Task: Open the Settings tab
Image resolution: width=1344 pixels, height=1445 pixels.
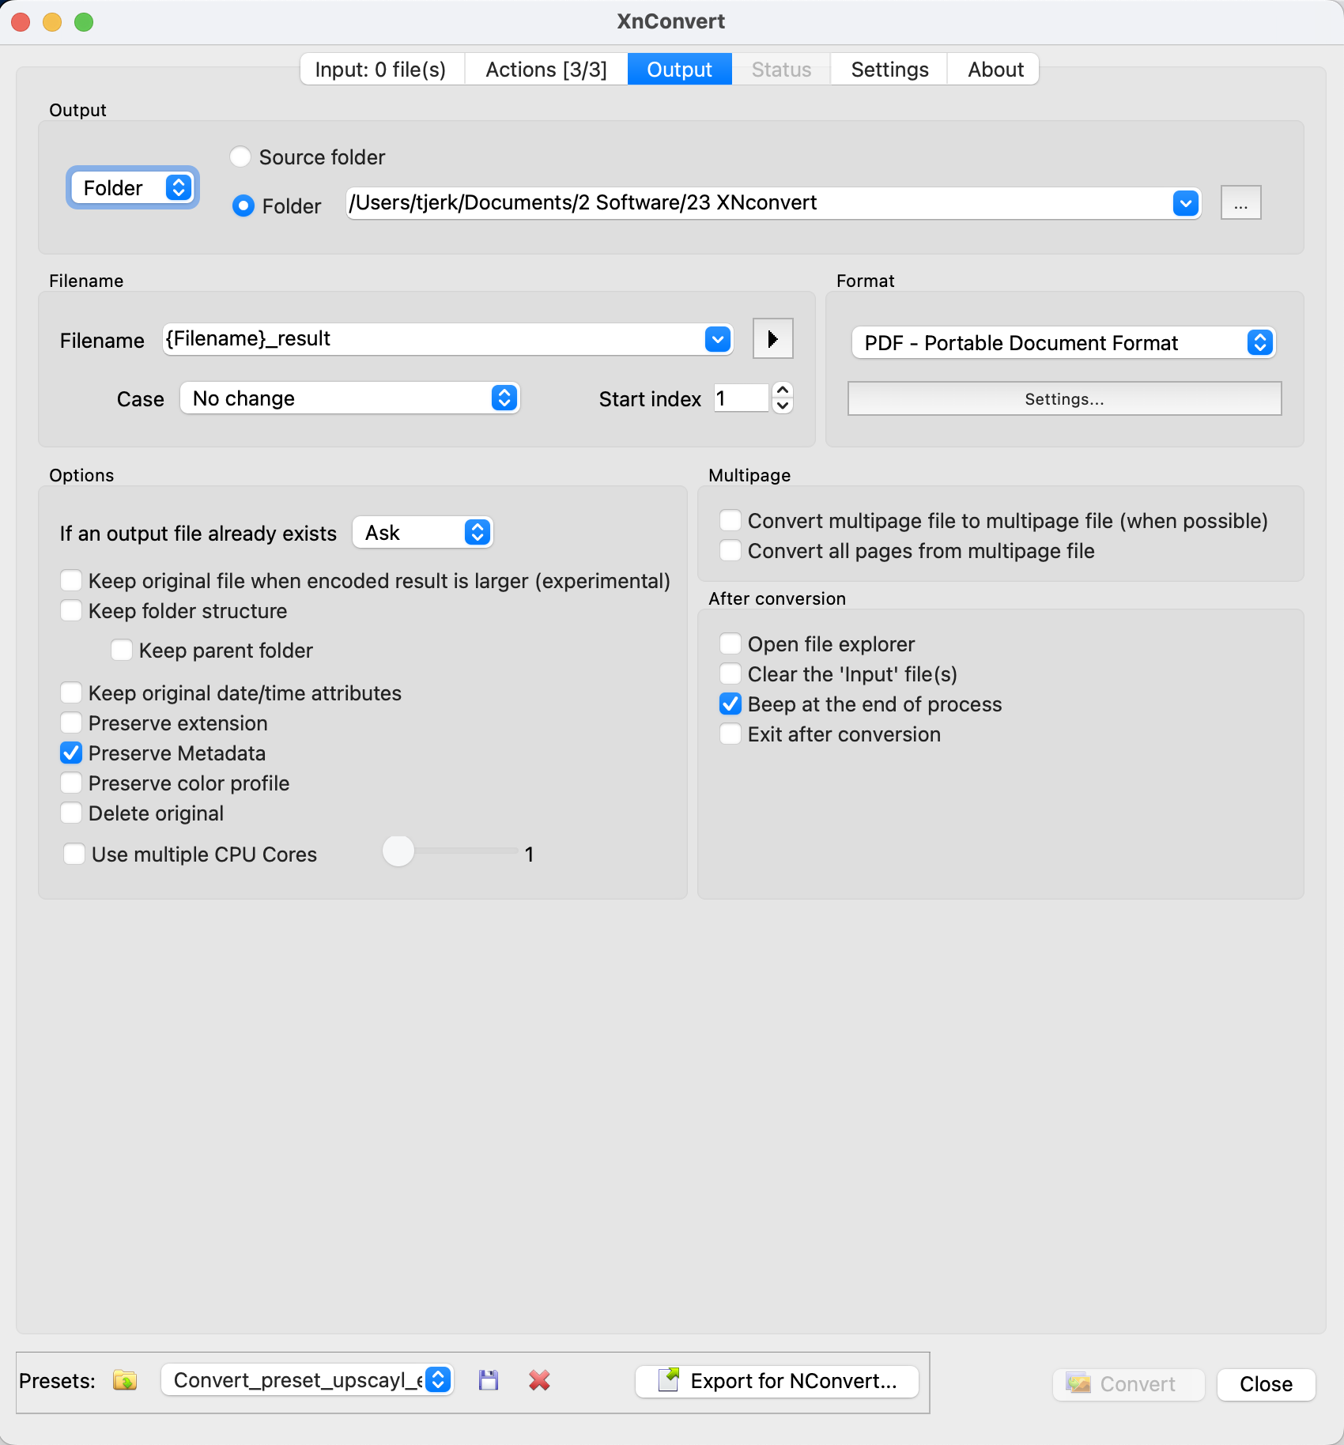Action: point(889,69)
